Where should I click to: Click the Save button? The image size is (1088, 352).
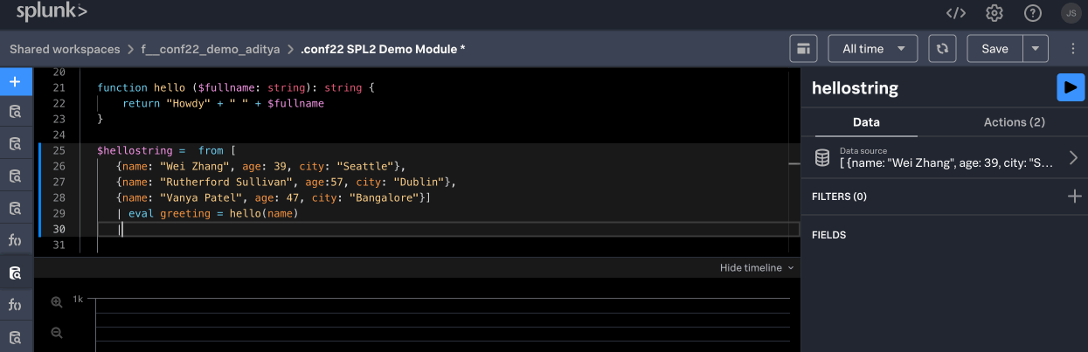point(994,49)
